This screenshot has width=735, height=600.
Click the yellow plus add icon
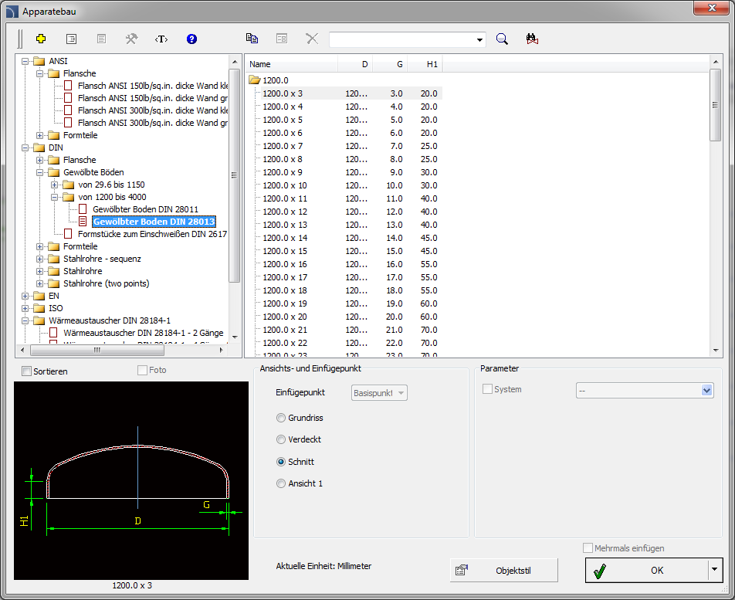[41, 39]
